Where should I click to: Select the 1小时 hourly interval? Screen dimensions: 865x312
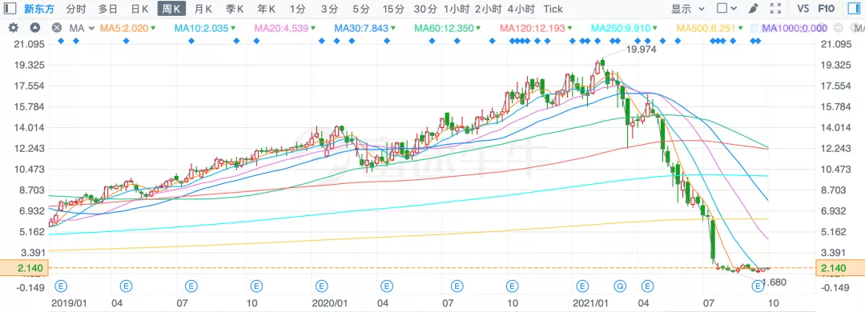[457, 9]
